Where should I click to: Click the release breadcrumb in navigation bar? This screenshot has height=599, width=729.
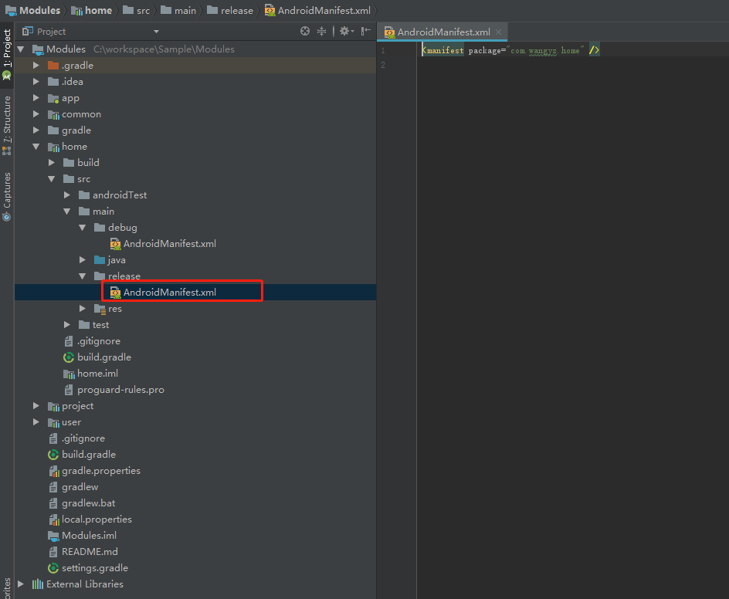point(236,11)
